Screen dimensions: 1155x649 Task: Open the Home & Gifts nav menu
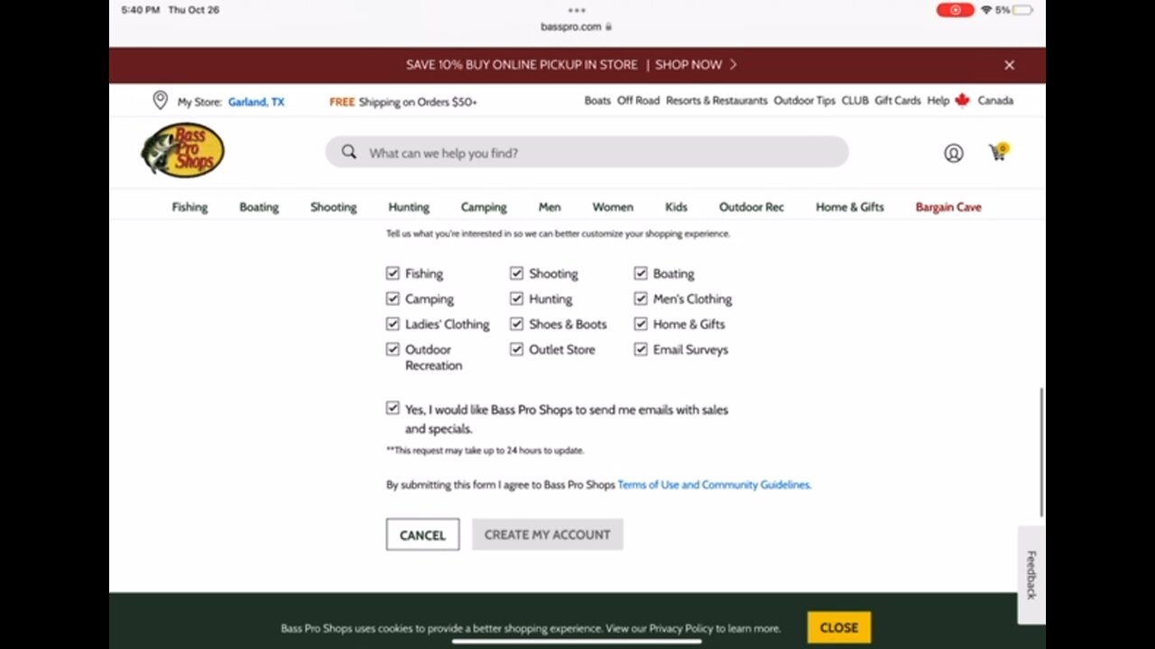(850, 207)
